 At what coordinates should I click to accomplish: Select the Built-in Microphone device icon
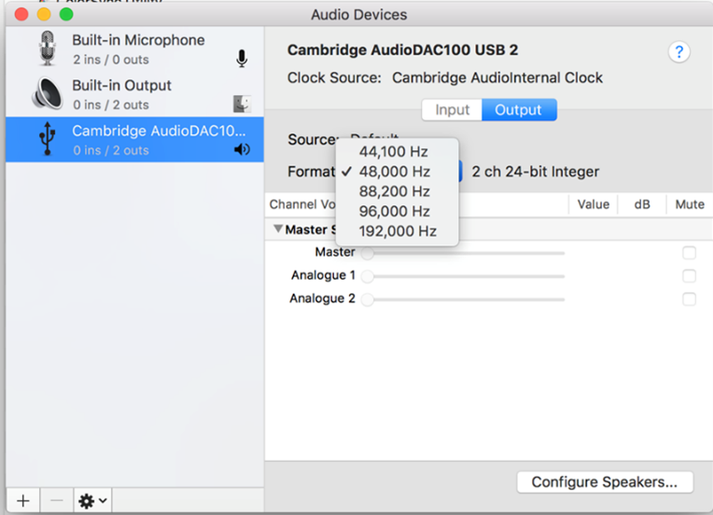(48, 49)
